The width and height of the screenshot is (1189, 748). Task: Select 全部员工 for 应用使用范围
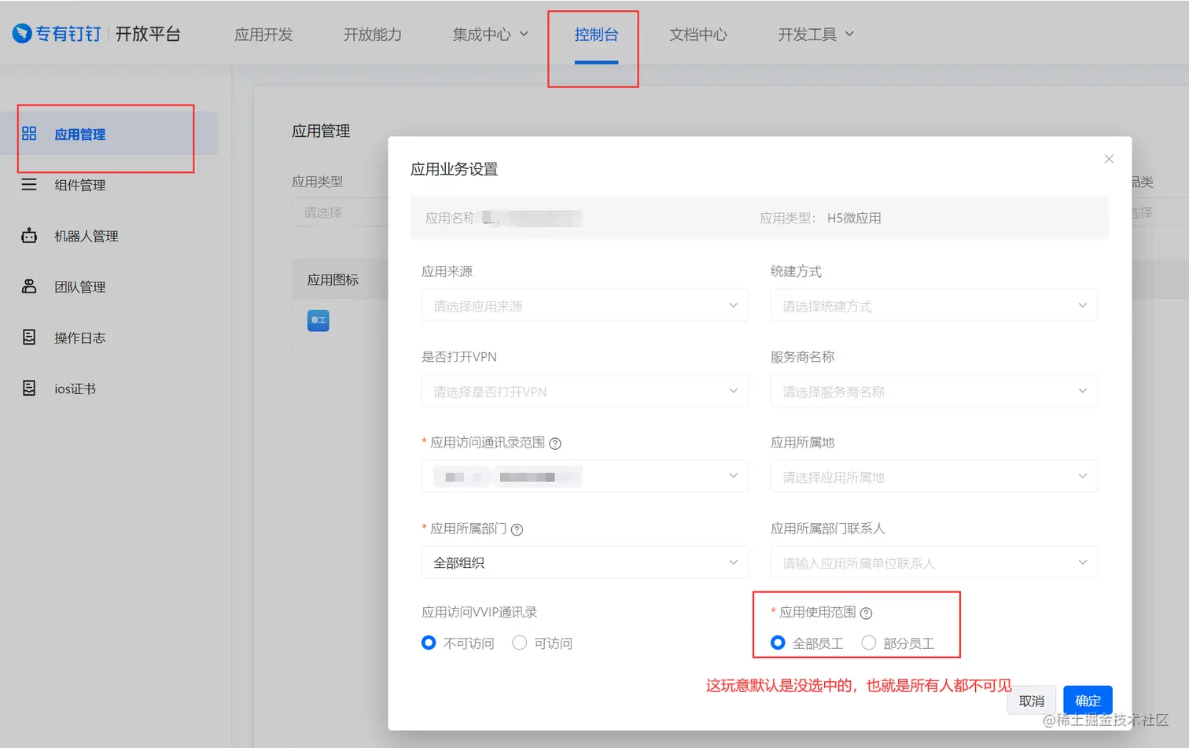pos(778,643)
